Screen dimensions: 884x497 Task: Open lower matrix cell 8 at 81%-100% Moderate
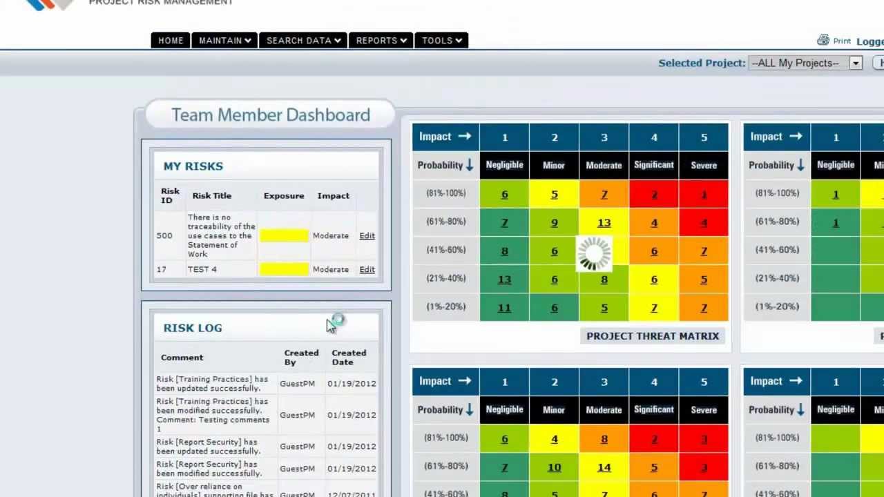[x=604, y=439]
